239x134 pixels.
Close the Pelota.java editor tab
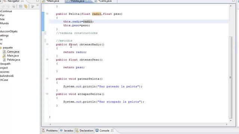tap(87, 1)
